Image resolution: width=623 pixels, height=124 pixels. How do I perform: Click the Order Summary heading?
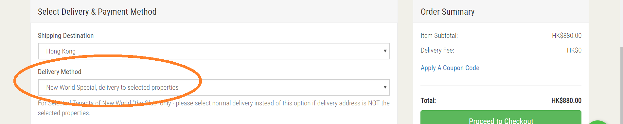point(448,12)
